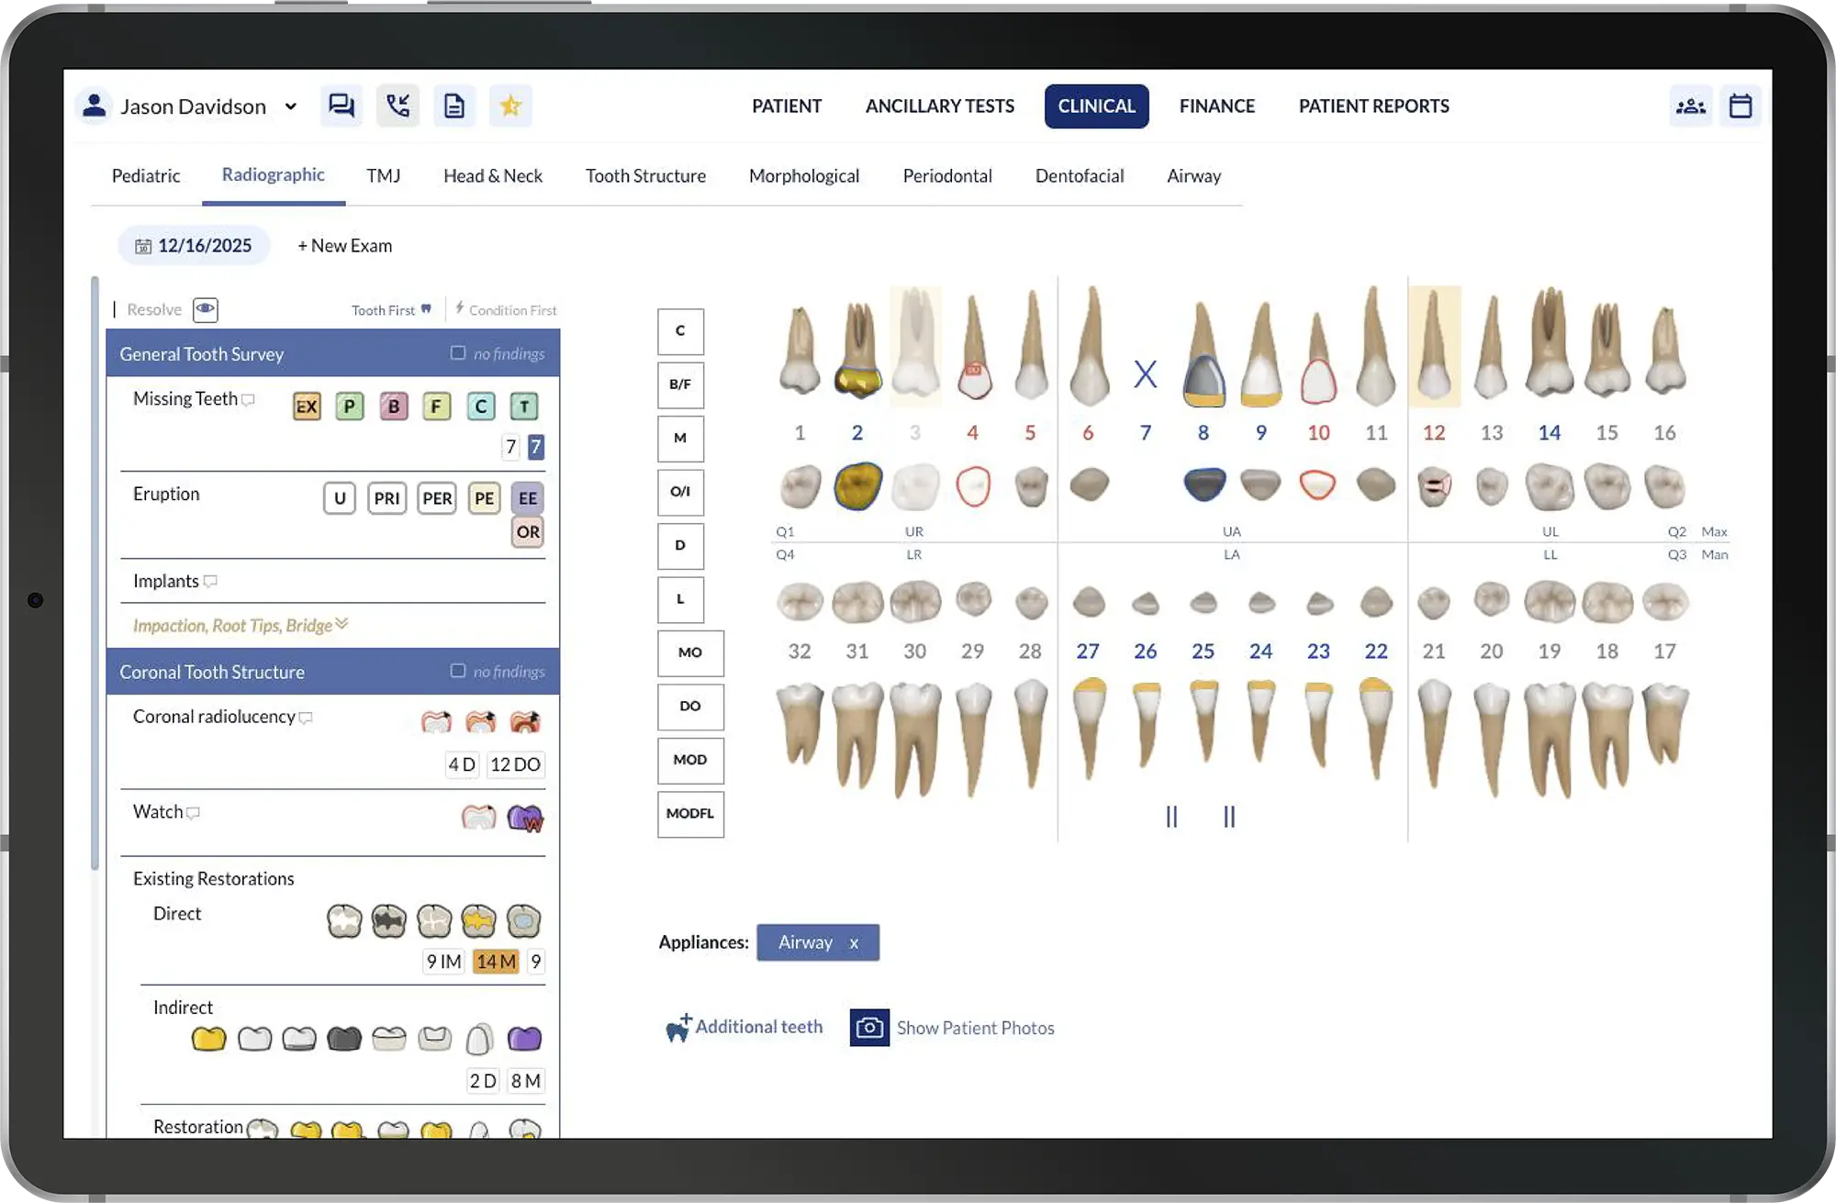Viewport: 1836px width, 1203px height.
Task: Choose the EE eruption status
Action: pyautogui.click(x=528, y=498)
